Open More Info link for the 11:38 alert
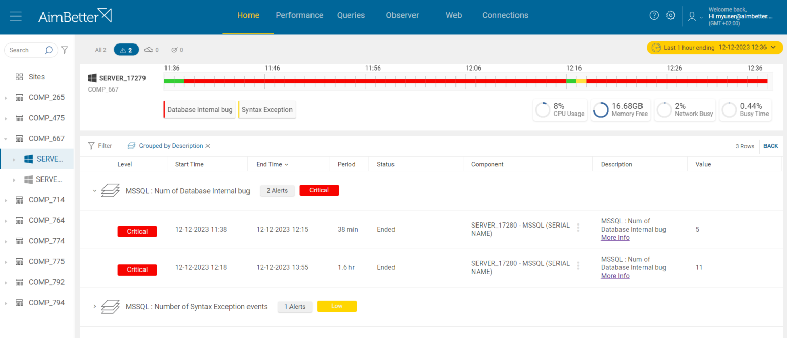The width and height of the screenshot is (787, 338). [615, 238]
